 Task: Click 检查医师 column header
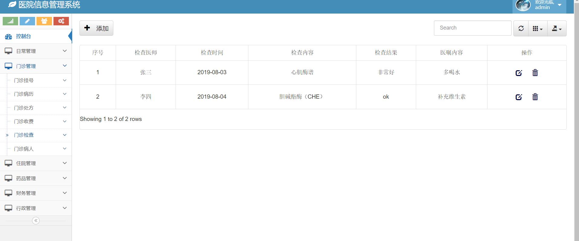(x=146, y=53)
